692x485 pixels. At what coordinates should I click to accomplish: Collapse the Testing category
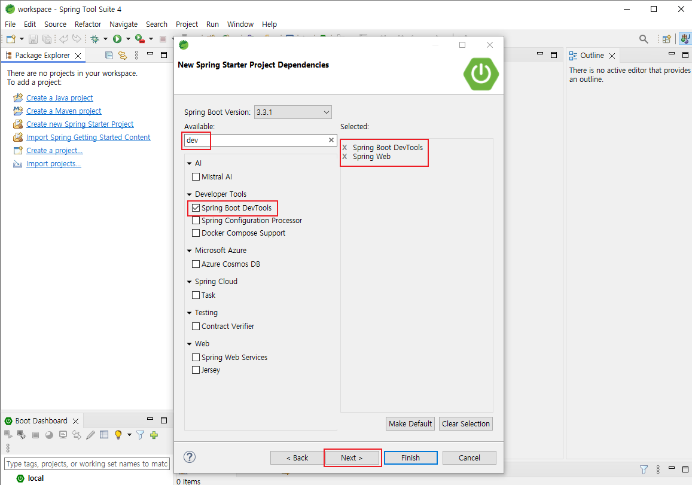pos(190,313)
